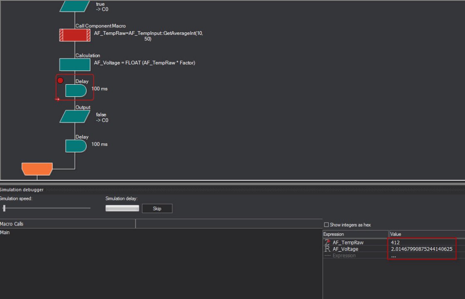
Task: Click the red breakpoint dot beside Delay
Action: [60, 81]
